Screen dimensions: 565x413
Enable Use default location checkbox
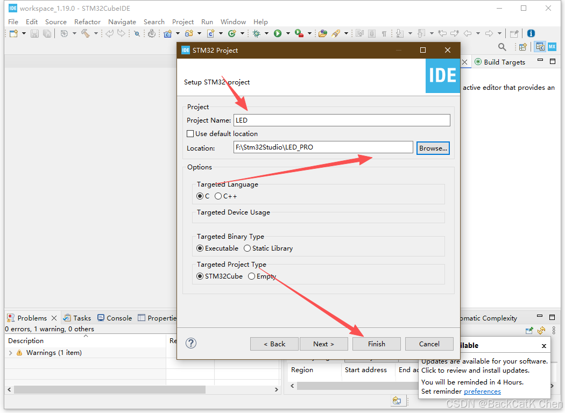click(x=190, y=133)
